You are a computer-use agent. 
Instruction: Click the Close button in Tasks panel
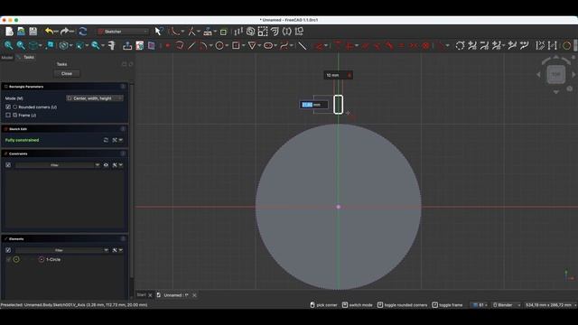67,74
